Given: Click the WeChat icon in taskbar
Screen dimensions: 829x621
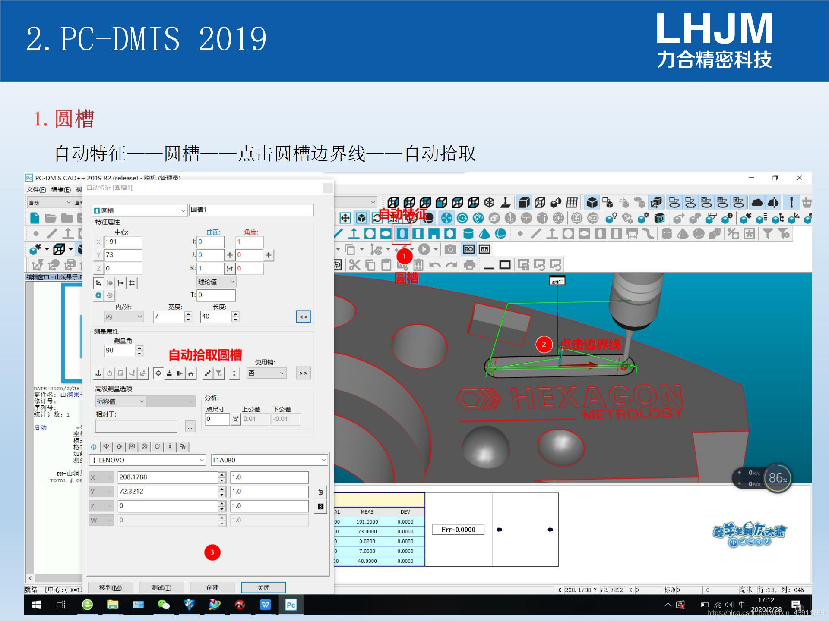Looking at the screenshot, I should tap(163, 605).
